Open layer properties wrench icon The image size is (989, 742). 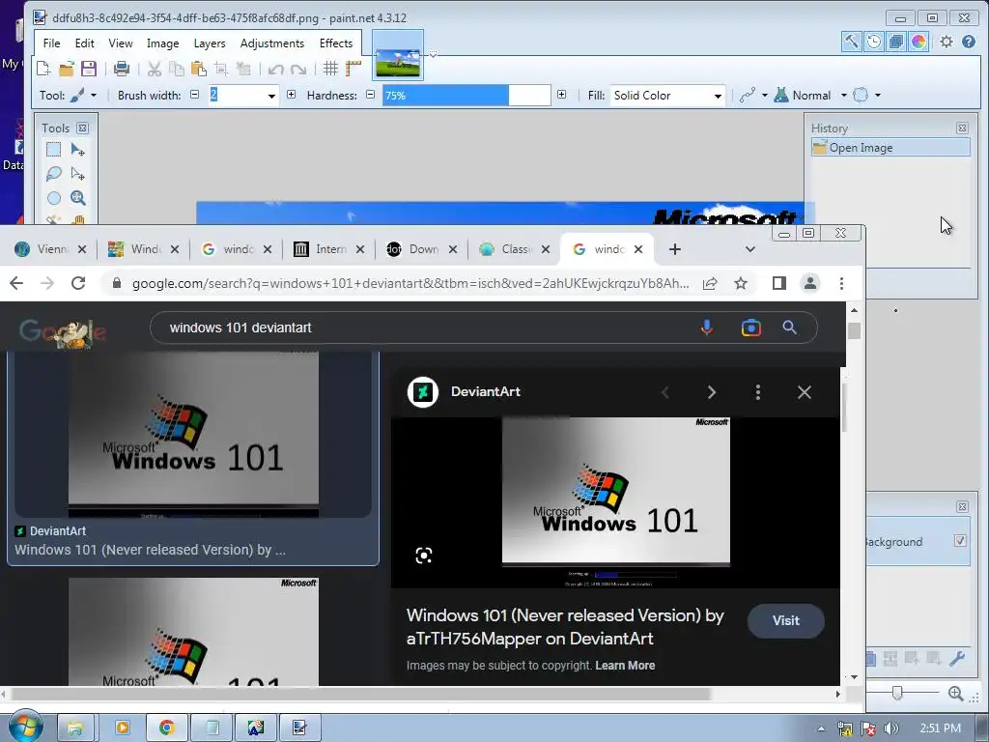click(957, 659)
